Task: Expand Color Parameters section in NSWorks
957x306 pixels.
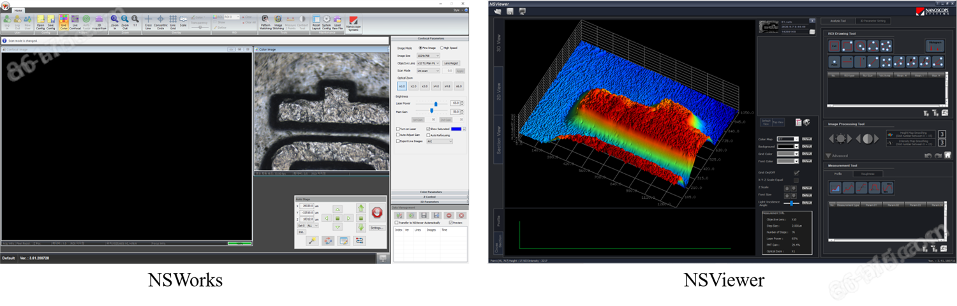Action: point(430,192)
